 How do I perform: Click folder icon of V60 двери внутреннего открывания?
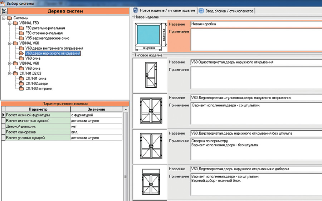[21, 48]
